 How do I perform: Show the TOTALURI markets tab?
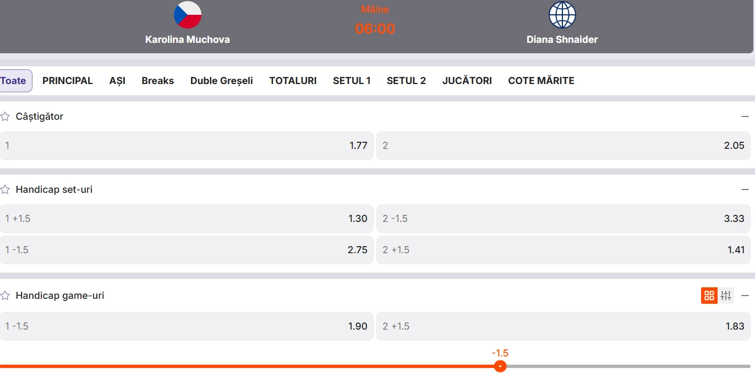(293, 81)
